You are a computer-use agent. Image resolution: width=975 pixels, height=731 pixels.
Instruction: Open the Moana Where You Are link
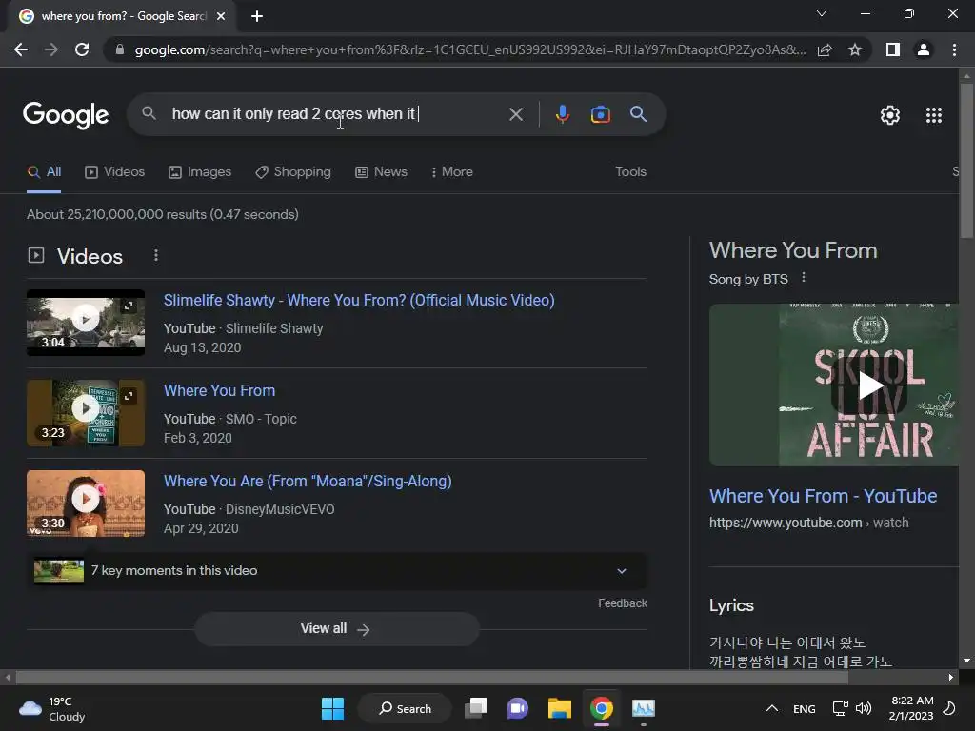308,481
